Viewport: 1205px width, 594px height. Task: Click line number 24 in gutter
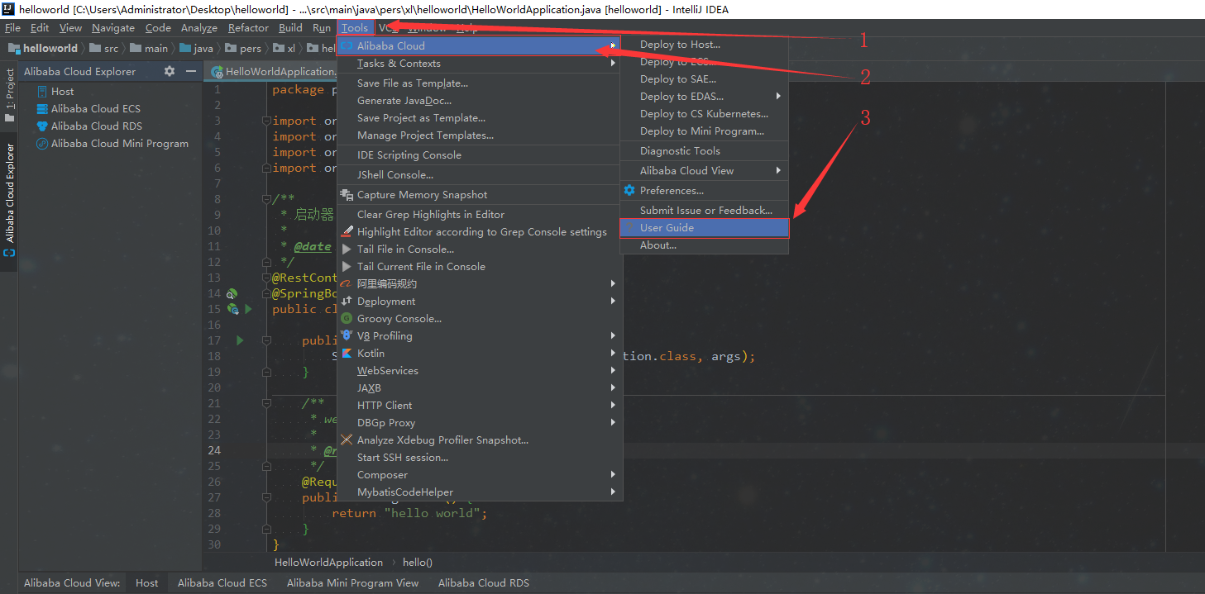(x=213, y=450)
